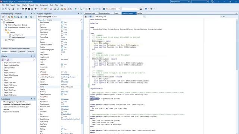239x134 pixels.
Task: Click the Open file toolbar icon
Action: click(46, 9)
